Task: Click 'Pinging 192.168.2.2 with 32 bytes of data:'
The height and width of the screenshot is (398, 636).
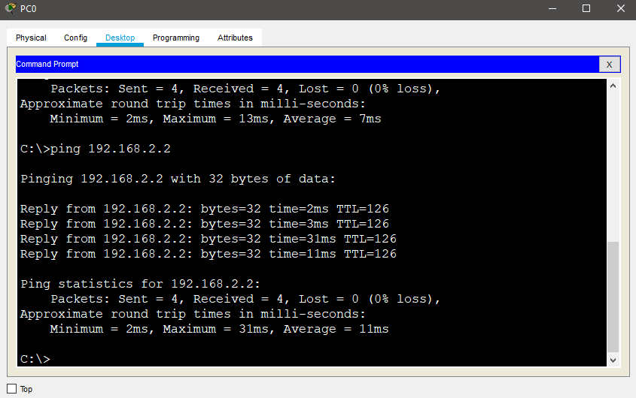Action: pyautogui.click(x=178, y=179)
